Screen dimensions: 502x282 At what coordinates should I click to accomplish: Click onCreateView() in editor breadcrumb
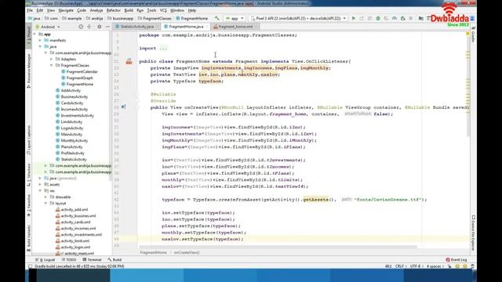(187, 252)
